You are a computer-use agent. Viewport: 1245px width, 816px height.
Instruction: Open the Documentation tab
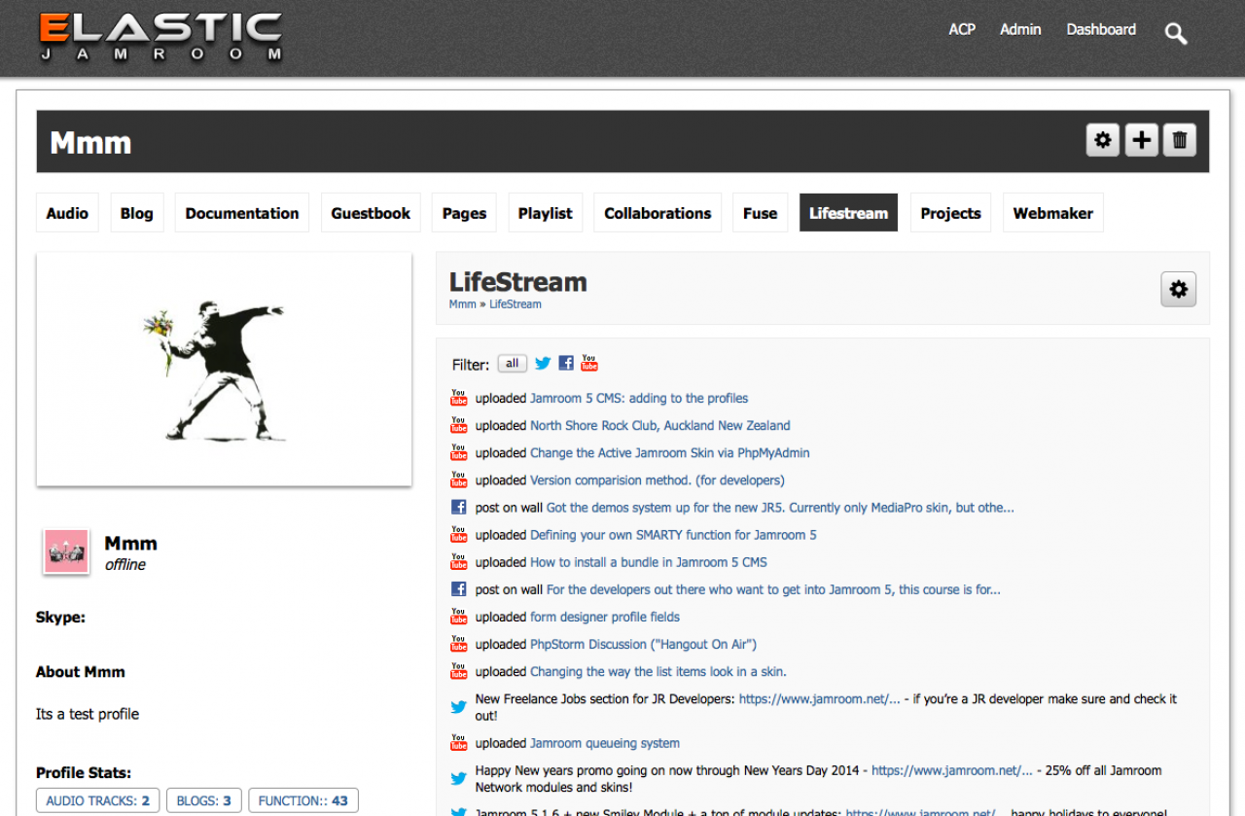tap(242, 213)
